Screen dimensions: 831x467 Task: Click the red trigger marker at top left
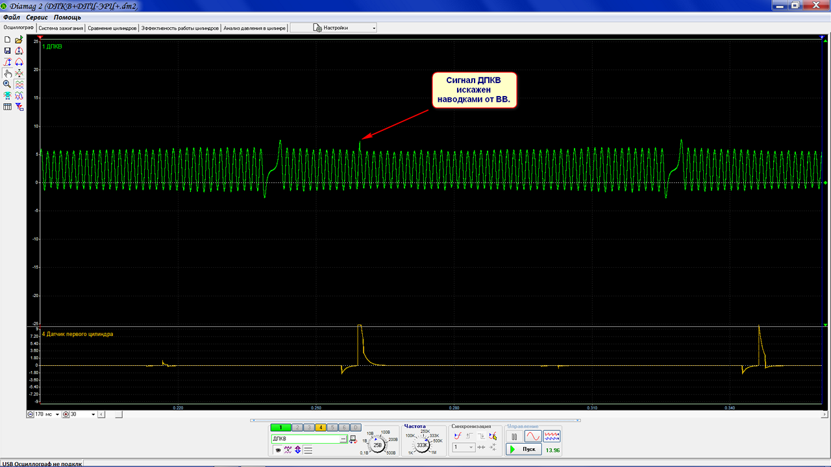[x=40, y=37]
